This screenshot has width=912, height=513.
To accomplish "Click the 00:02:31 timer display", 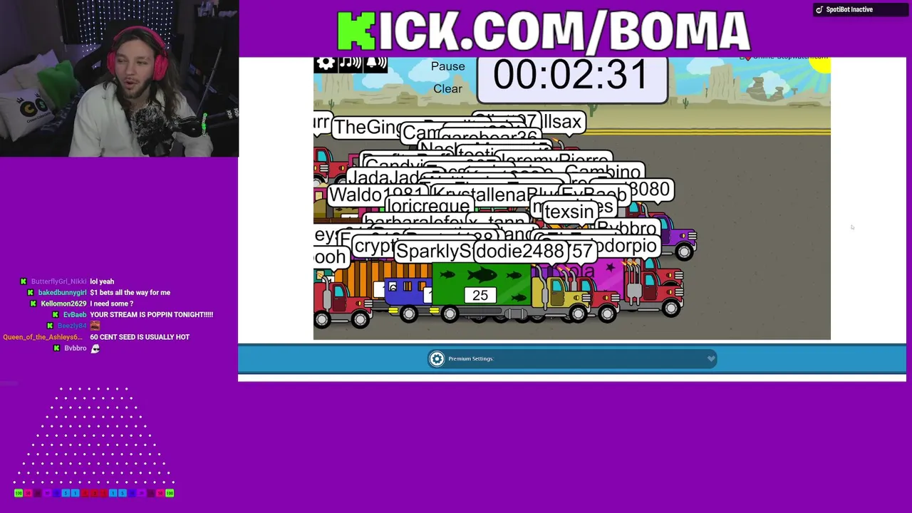I will [571, 76].
